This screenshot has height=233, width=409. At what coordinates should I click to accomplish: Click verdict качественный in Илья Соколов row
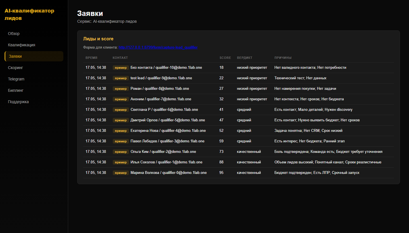pyautogui.click(x=249, y=162)
